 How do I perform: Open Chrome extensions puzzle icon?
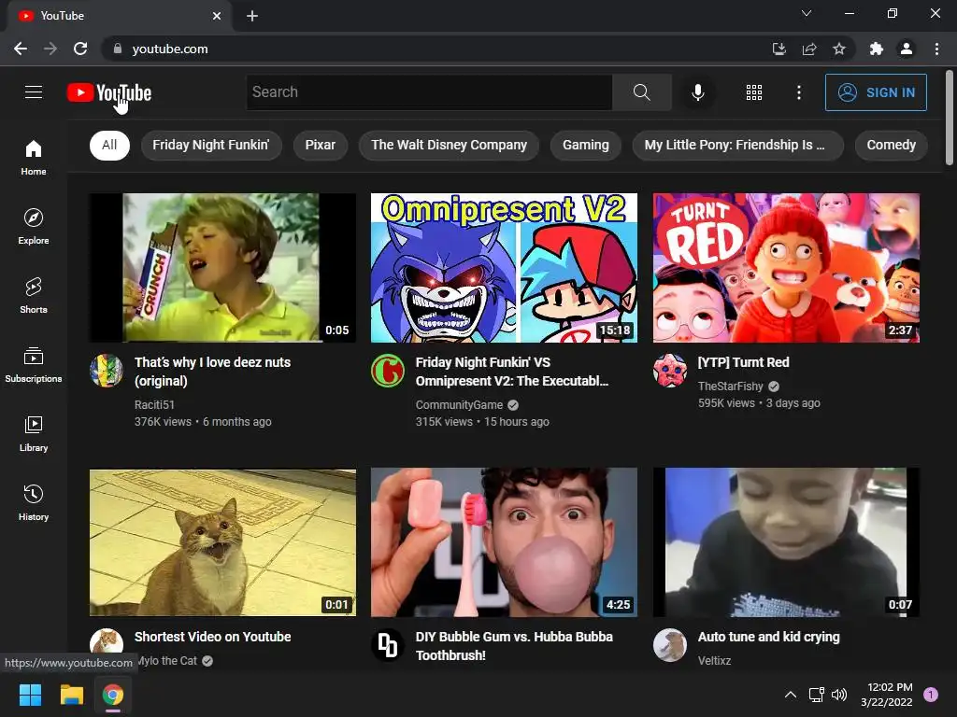point(877,49)
